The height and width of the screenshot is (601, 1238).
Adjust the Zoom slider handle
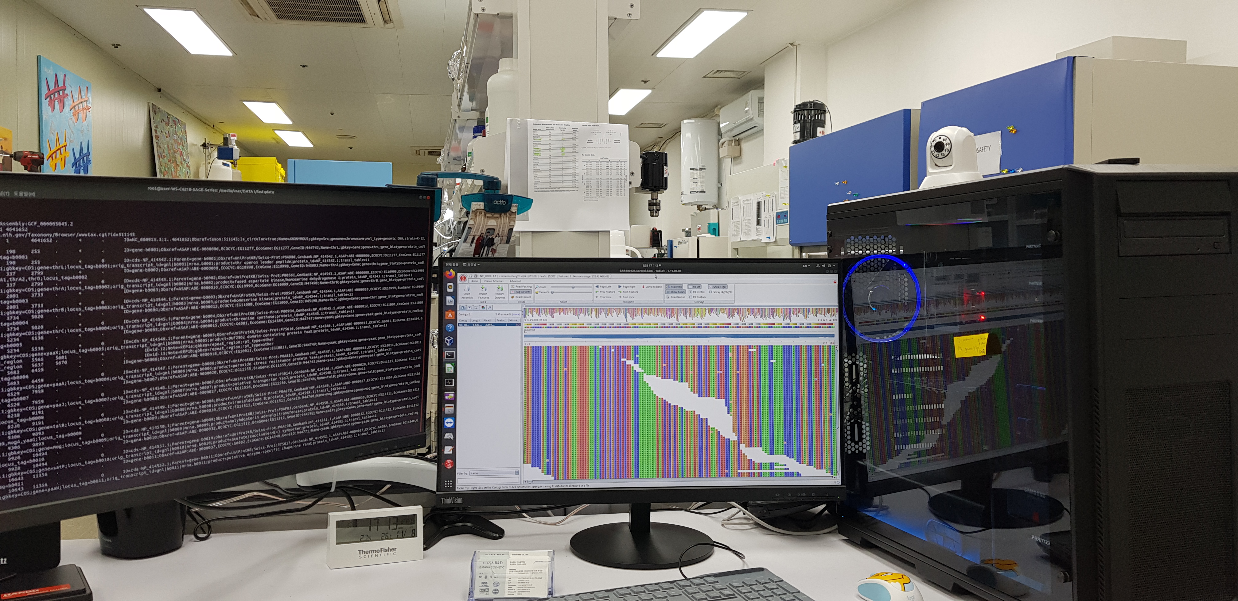573,287
